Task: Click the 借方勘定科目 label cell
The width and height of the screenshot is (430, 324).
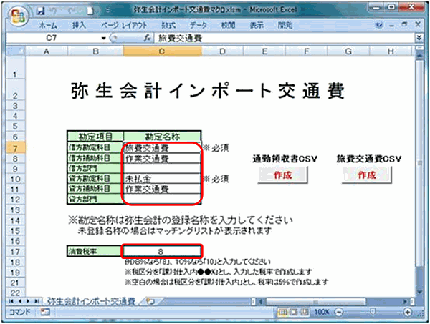Action: (95, 148)
